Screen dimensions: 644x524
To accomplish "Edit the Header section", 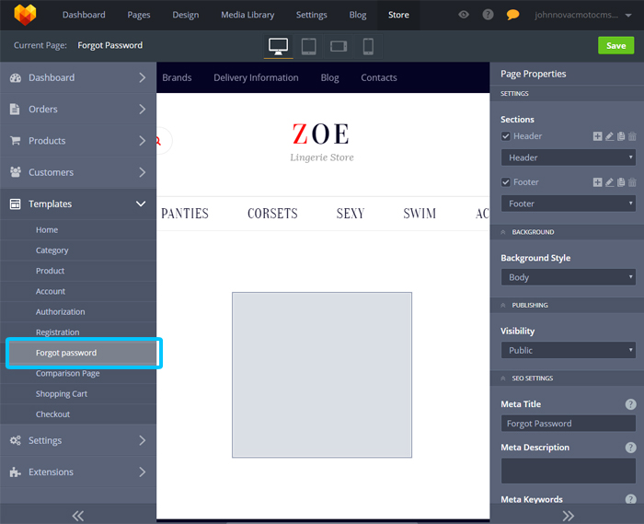I will pyautogui.click(x=609, y=136).
